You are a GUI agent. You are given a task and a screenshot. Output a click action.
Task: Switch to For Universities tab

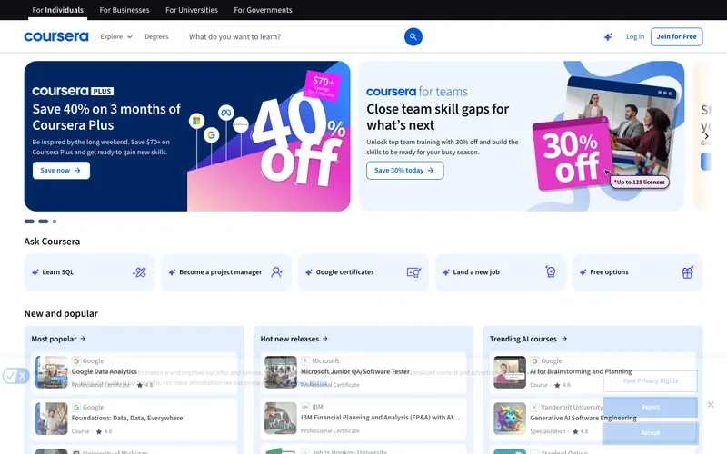point(192,10)
